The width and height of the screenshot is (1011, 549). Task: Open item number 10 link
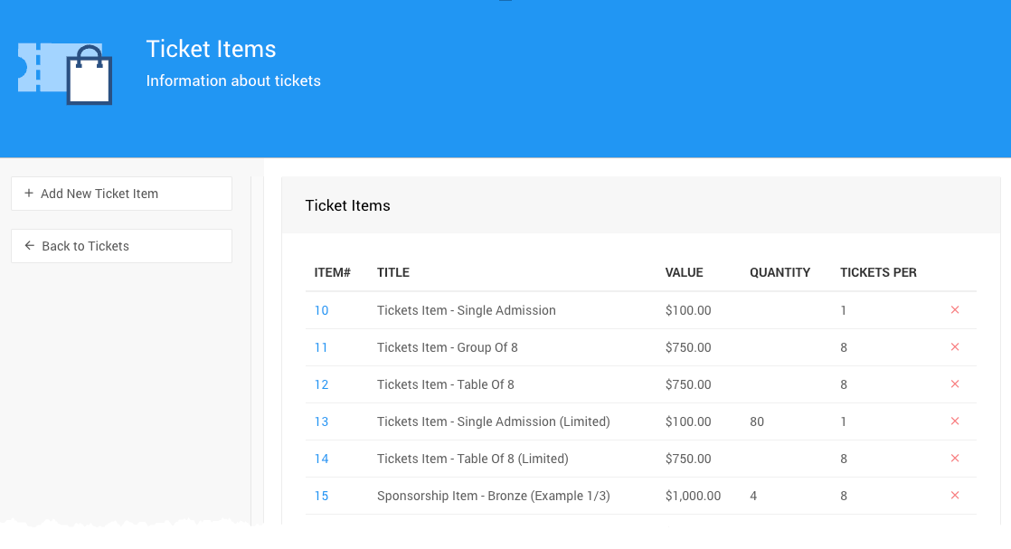321,310
